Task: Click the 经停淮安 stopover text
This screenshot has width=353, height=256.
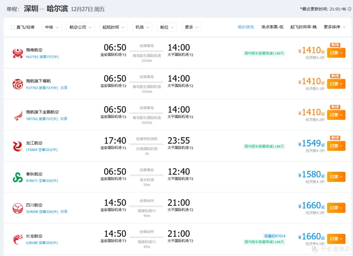Action: coord(147,170)
